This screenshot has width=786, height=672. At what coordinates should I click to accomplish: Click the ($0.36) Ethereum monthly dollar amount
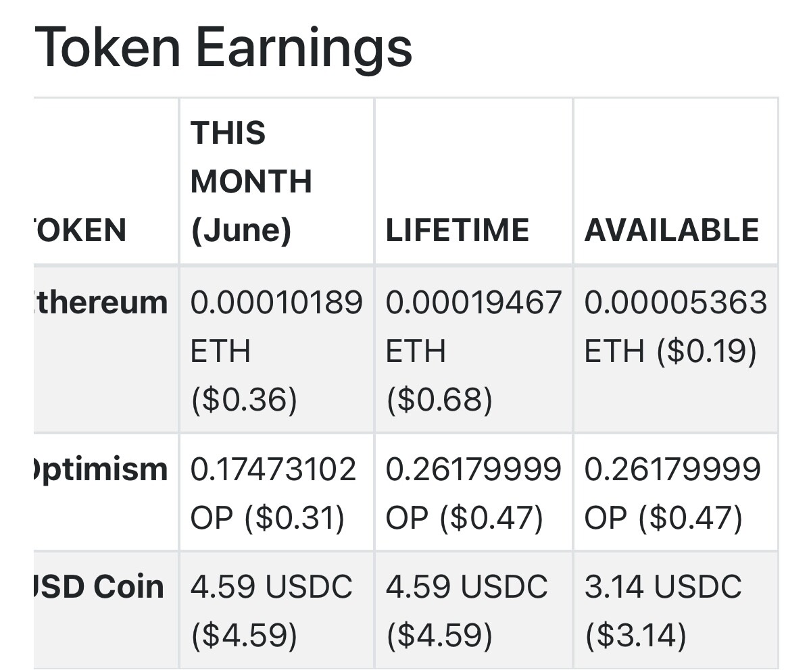(244, 399)
